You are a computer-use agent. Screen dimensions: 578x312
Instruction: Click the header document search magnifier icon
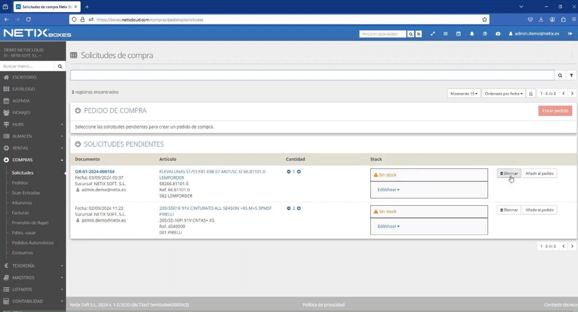pos(411,34)
